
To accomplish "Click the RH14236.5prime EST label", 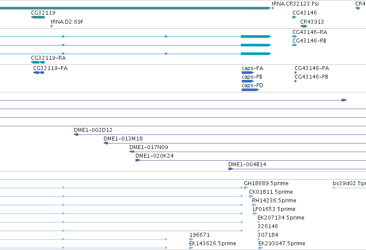I will tap(274, 201).
